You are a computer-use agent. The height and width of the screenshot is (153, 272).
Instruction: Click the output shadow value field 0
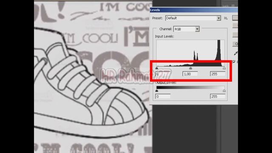(x=162, y=96)
